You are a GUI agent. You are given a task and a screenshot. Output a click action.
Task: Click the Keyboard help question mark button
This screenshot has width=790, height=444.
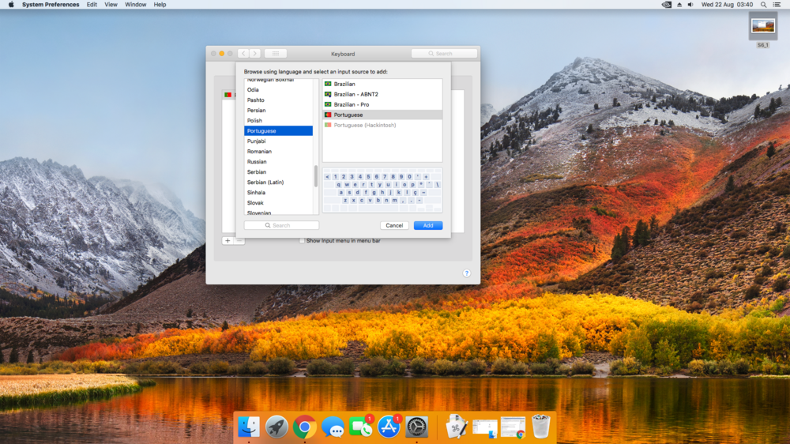pyautogui.click(x=466, y=273)
